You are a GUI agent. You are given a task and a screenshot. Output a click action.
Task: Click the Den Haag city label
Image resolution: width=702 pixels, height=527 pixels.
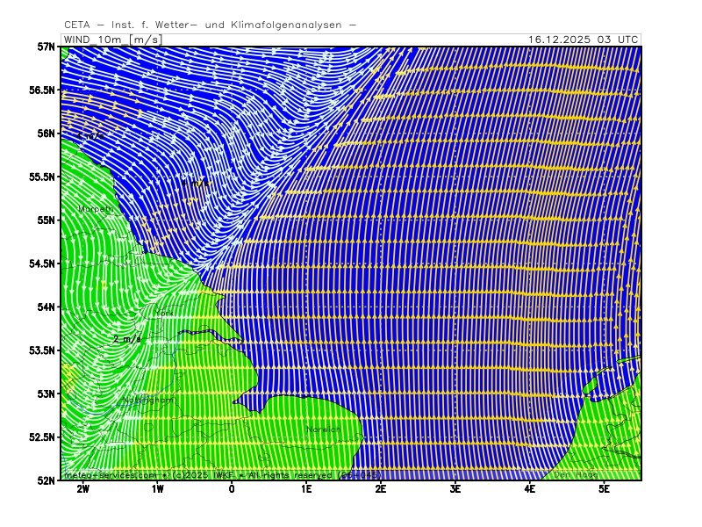pyautogui.click(x=576, y=475)
